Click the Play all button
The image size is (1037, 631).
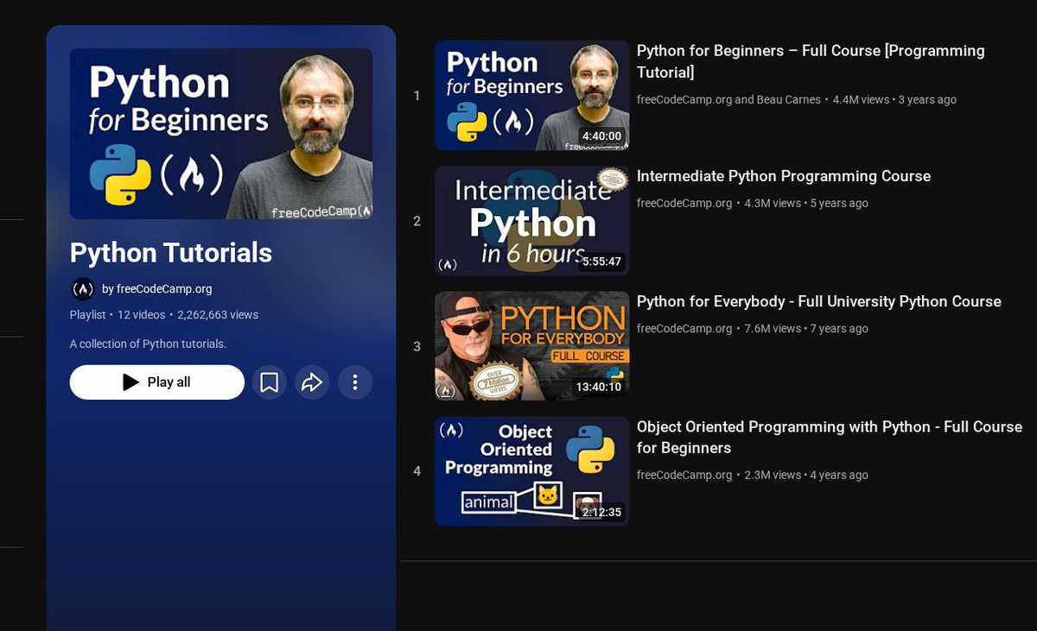click(157, 382)
